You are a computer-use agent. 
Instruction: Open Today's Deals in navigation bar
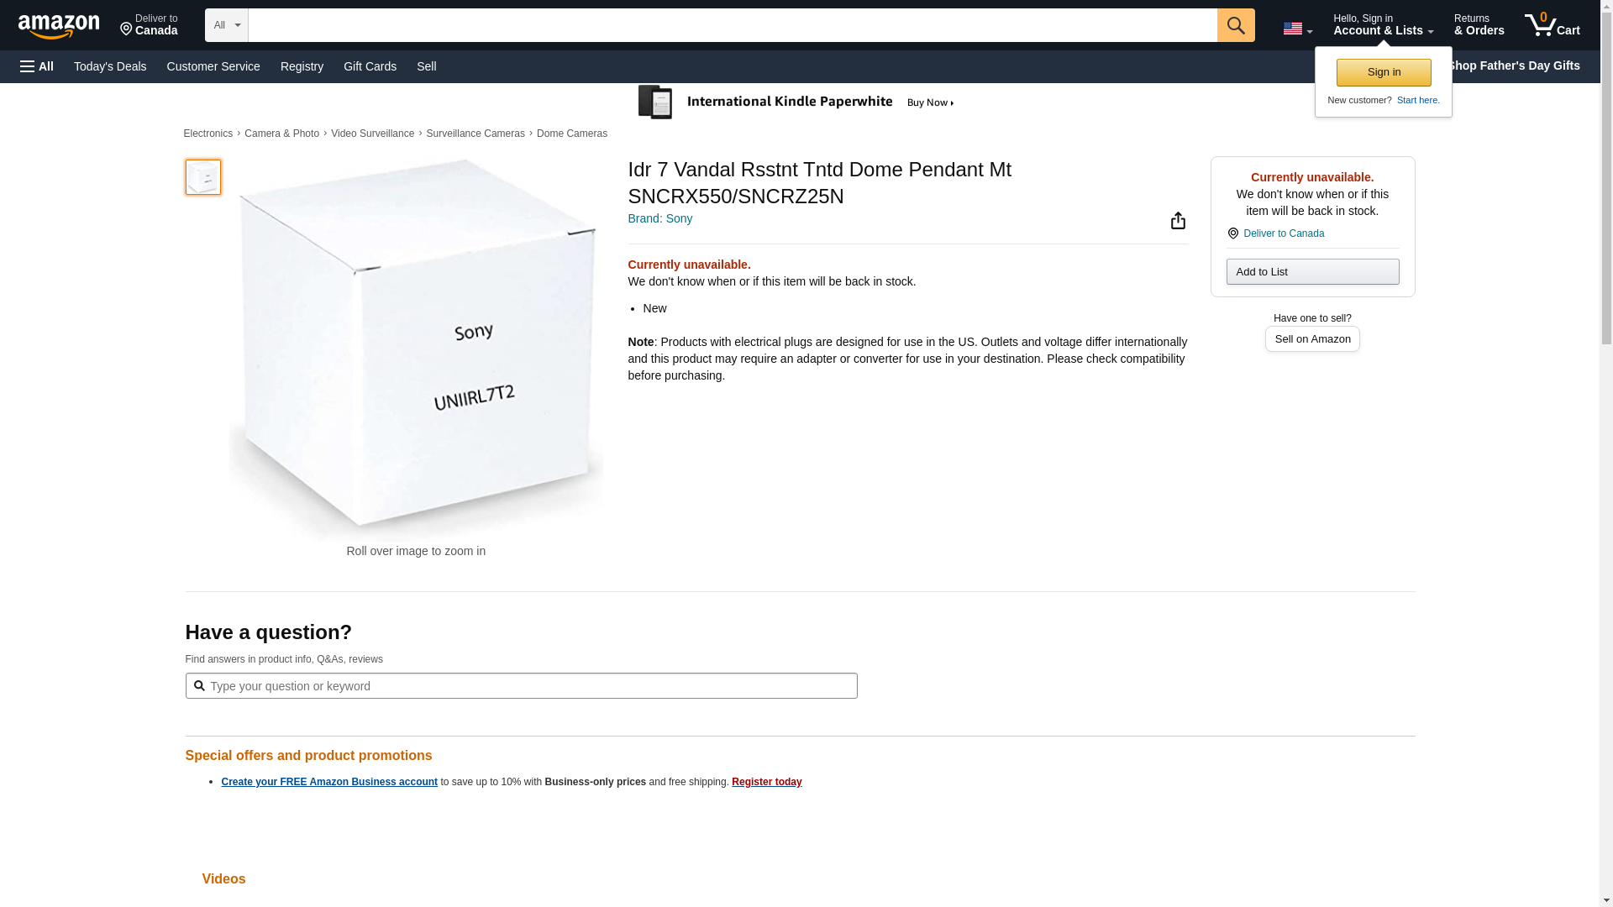tap(110, 66)
